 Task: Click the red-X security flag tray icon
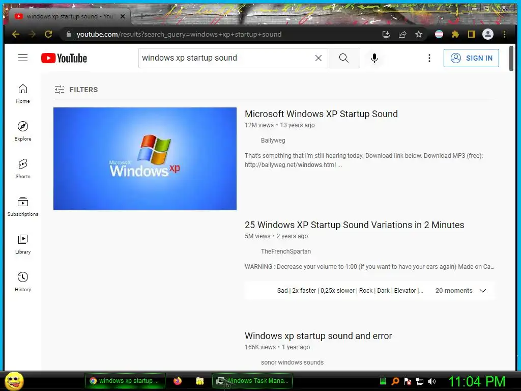(x=408, y=381)
